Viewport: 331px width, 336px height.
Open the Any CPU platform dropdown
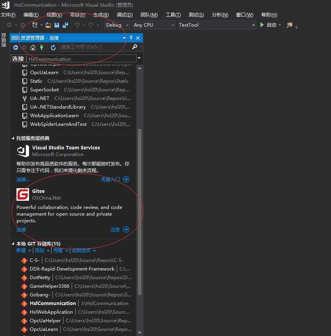tap(154, 25)
